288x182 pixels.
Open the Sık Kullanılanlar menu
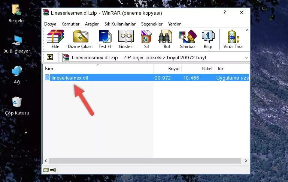120,24
